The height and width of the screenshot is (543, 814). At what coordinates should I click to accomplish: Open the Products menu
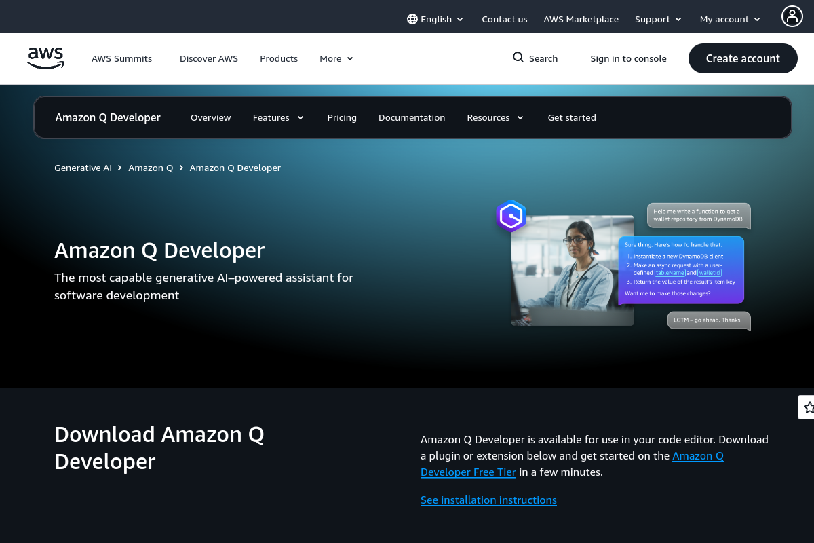pos(279,58)
